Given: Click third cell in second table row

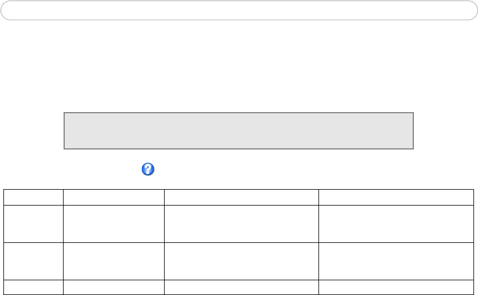Looking at the screenshot, I should point(241,223).
